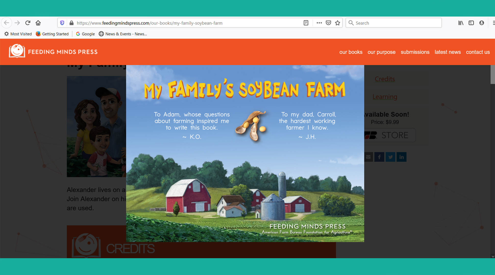
Task: Share on LinkedIn icon
Action: pyautogui.click(x=402, y=157)
